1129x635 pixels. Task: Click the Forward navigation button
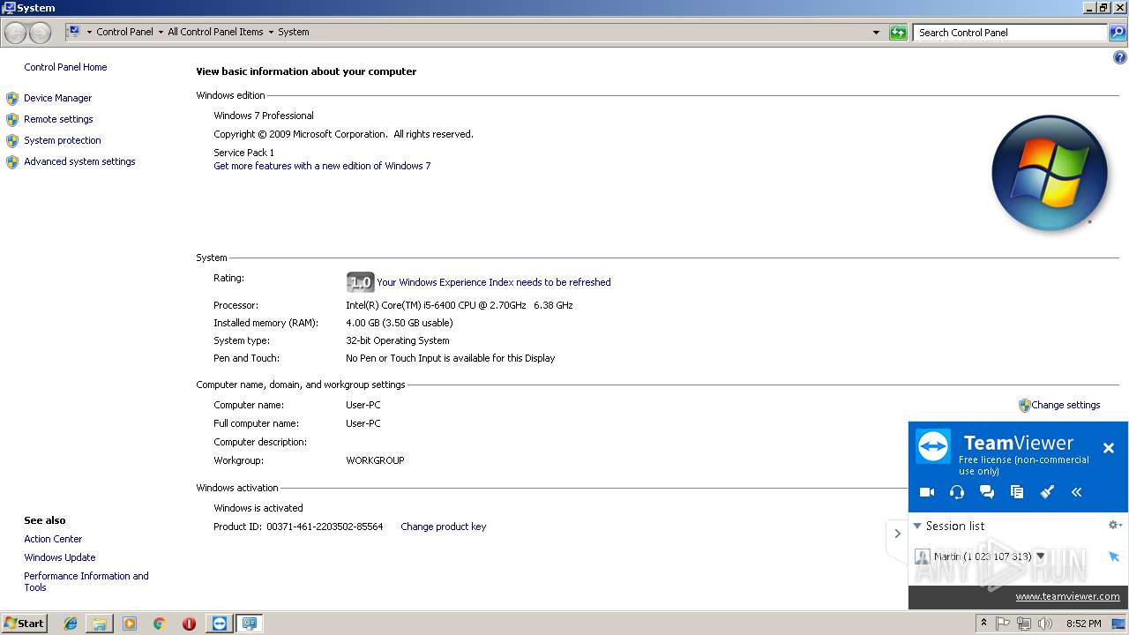click(40, 33)
